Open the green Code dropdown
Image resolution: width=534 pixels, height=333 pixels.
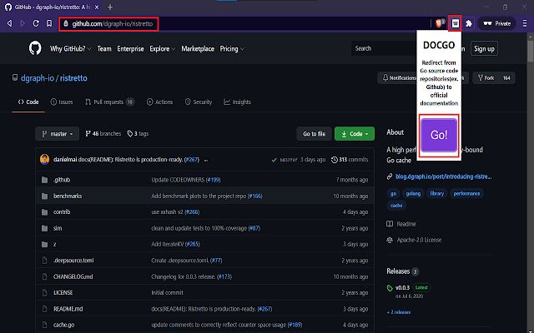pyautogui.click(x=354, y=133)
